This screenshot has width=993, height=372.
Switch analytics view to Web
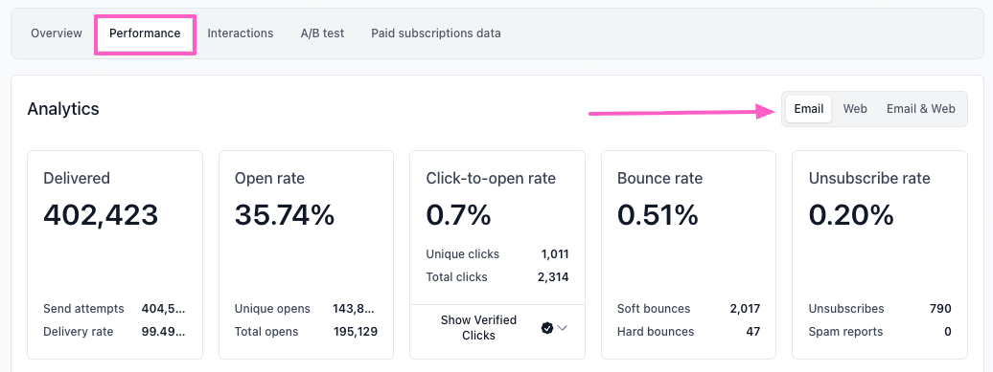[x=855, y=109]
